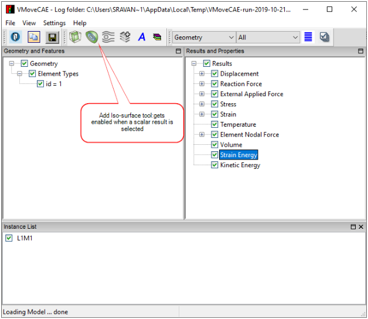Click the Element Types tree label
The width and height of the screenshot is (368, 319).
pos(58,74)
